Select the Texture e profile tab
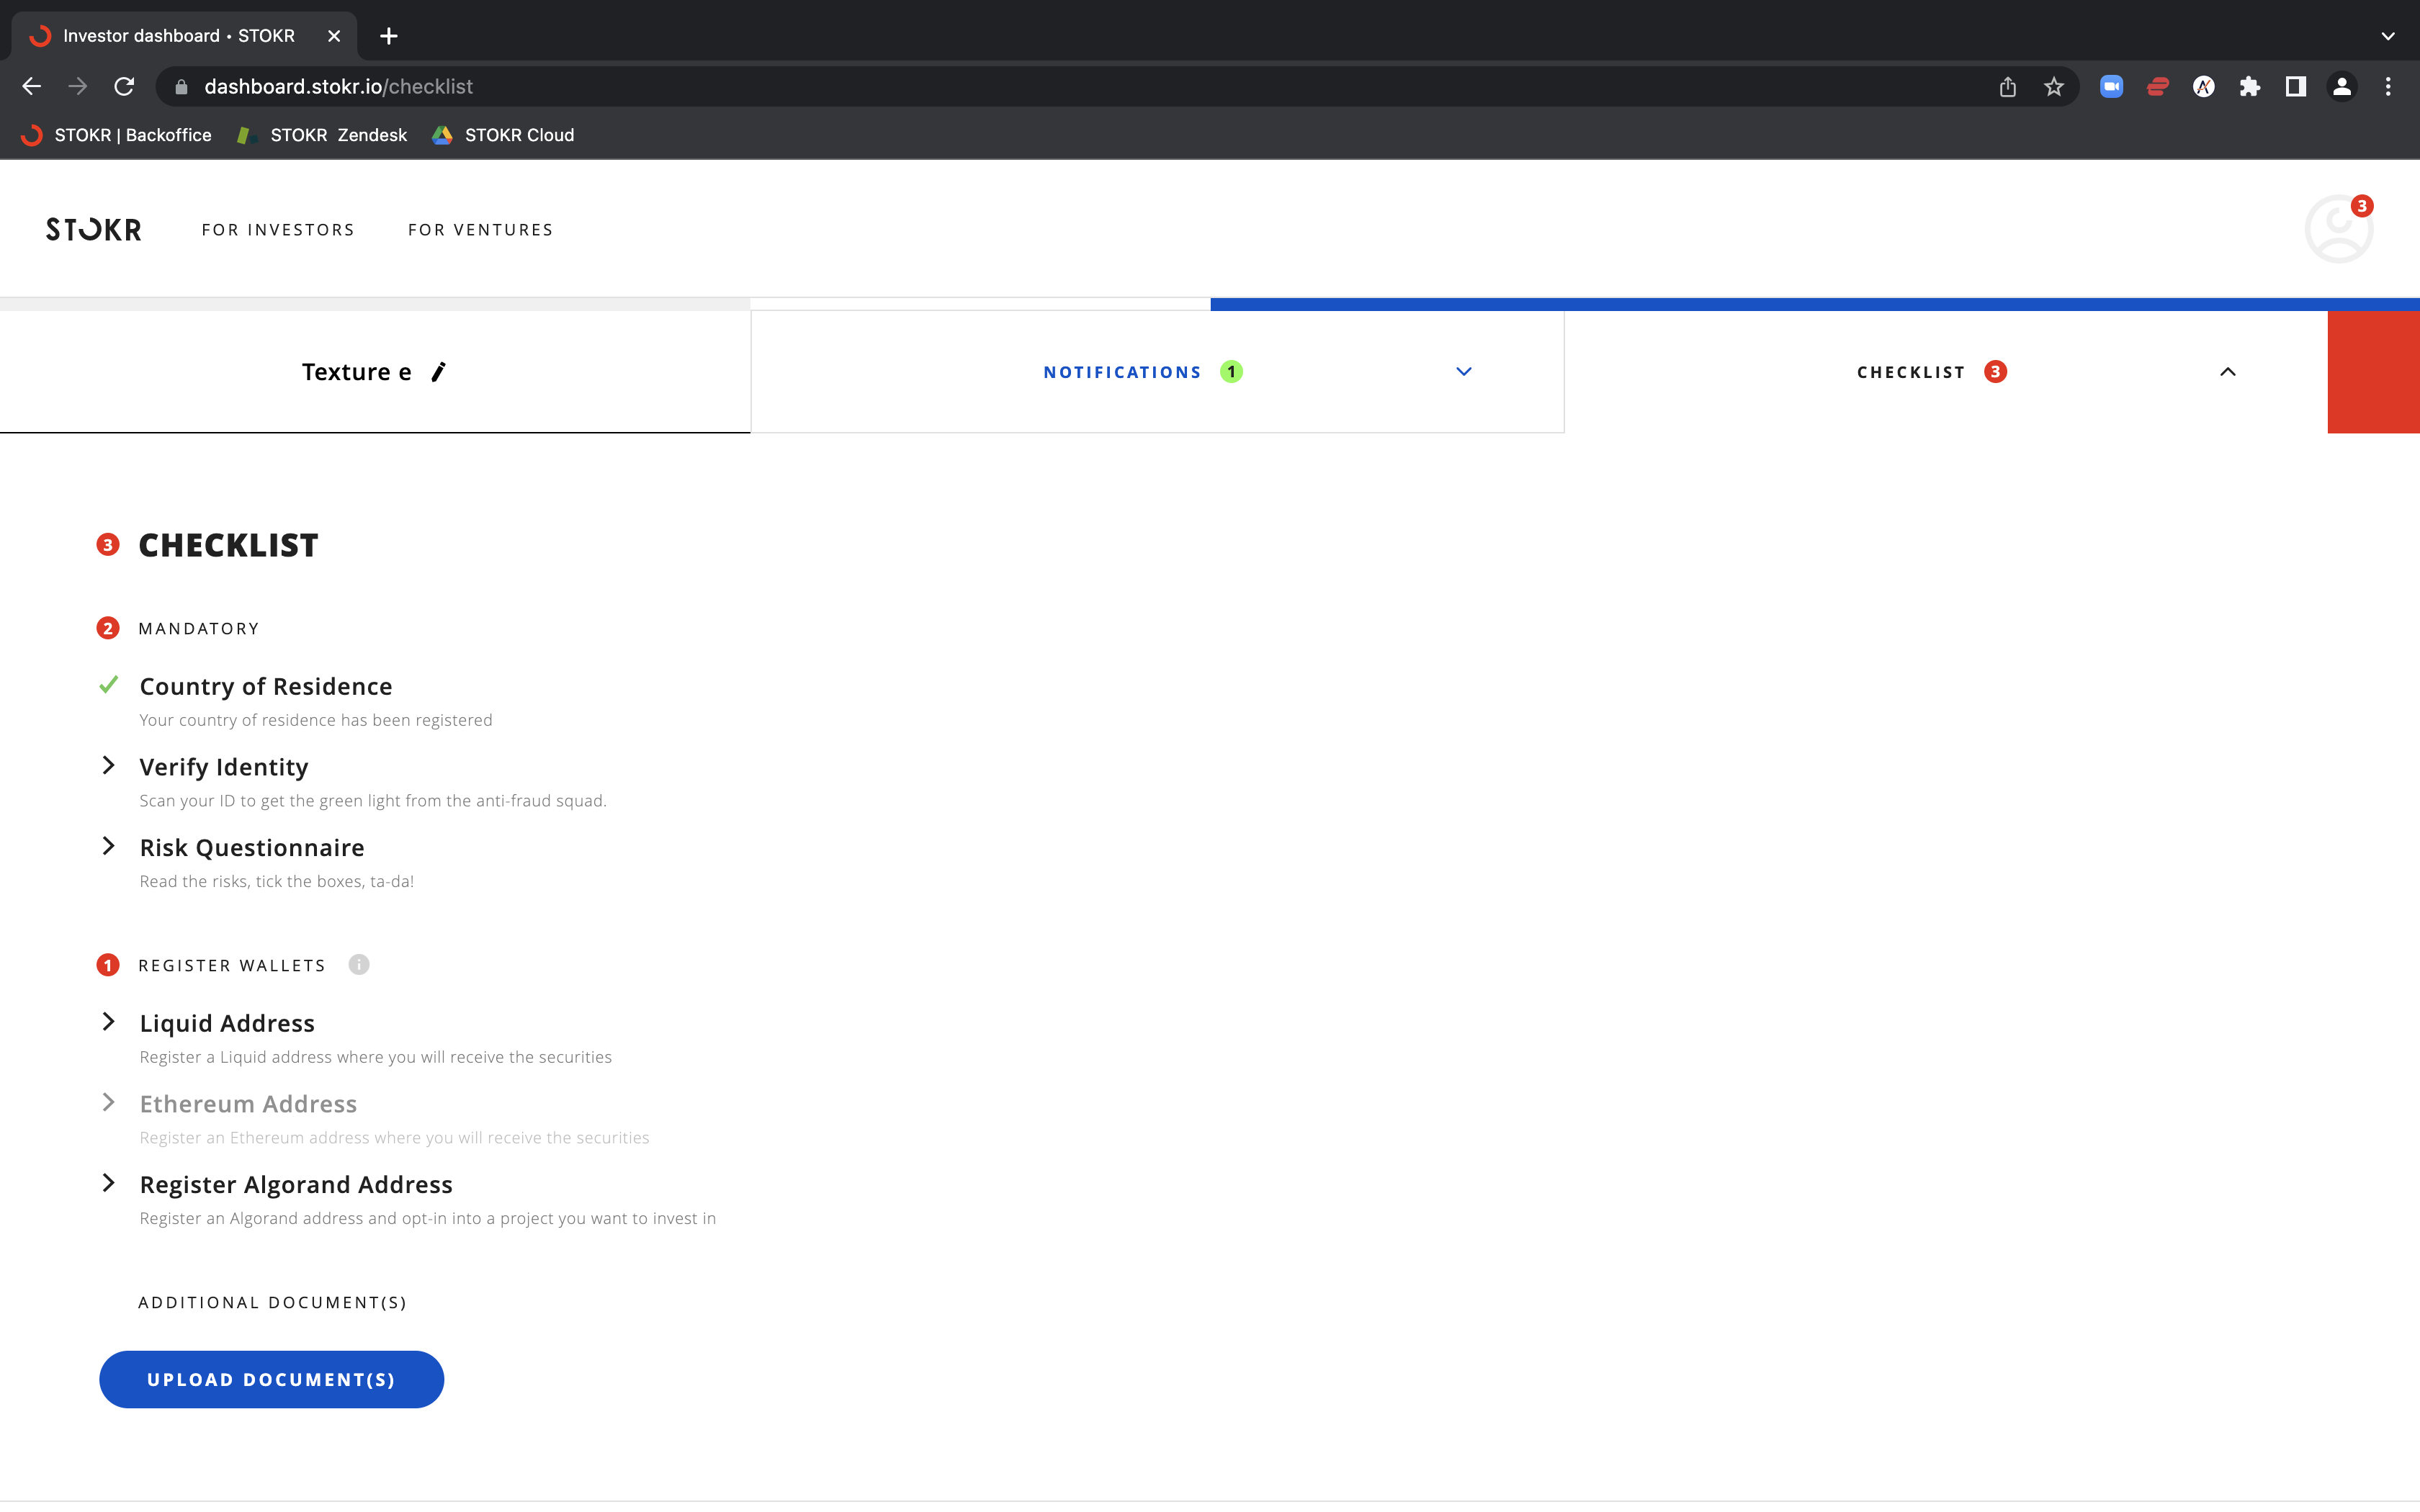 click(375, 372)
